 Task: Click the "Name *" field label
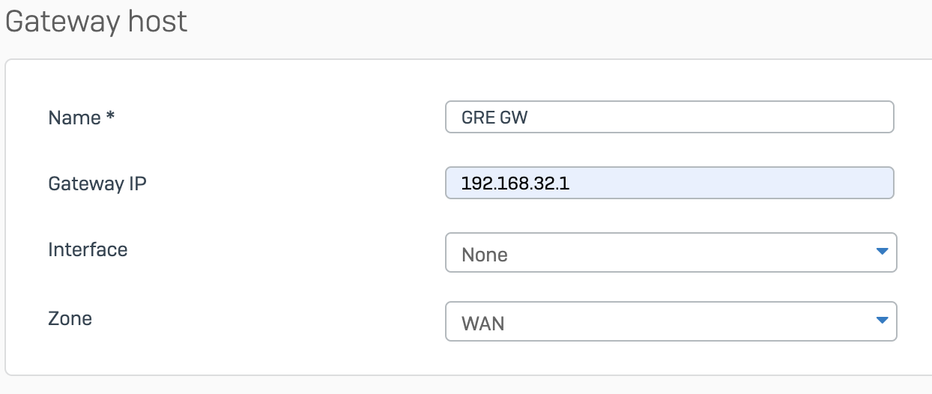click(x=74, y=118)
